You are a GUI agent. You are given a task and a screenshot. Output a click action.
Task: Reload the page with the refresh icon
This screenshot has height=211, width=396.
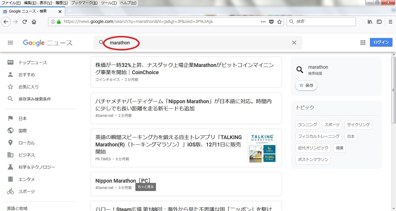(x=25, y=22)
